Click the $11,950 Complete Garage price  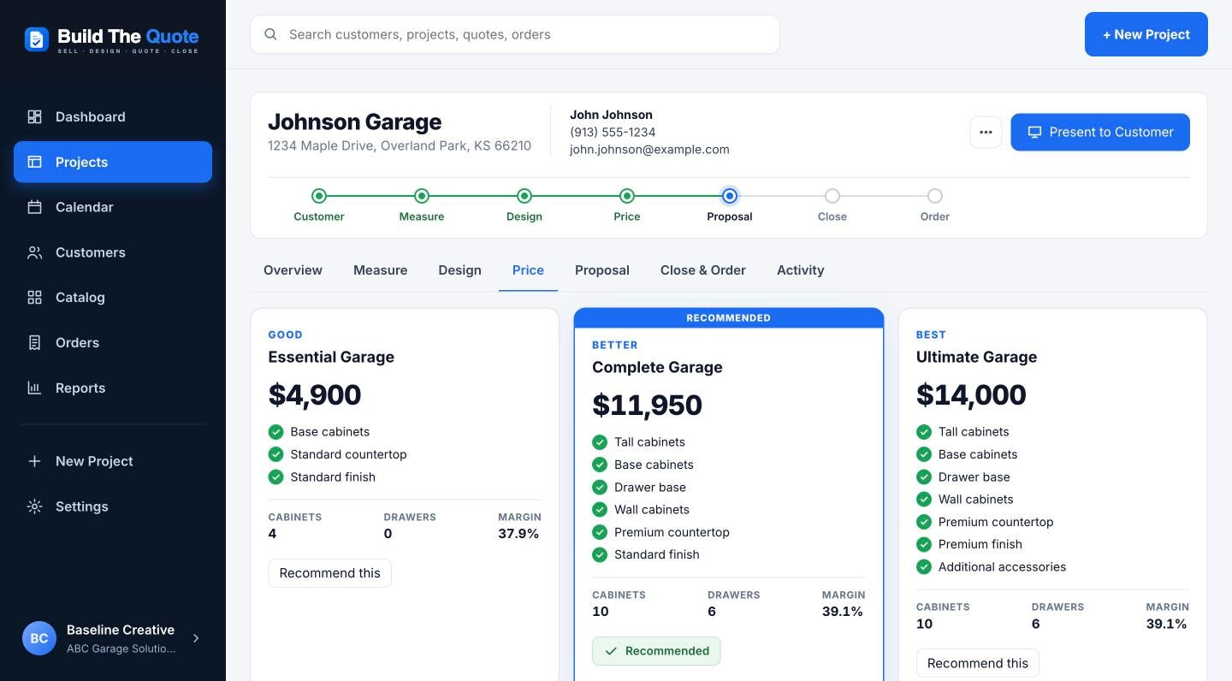647,405
